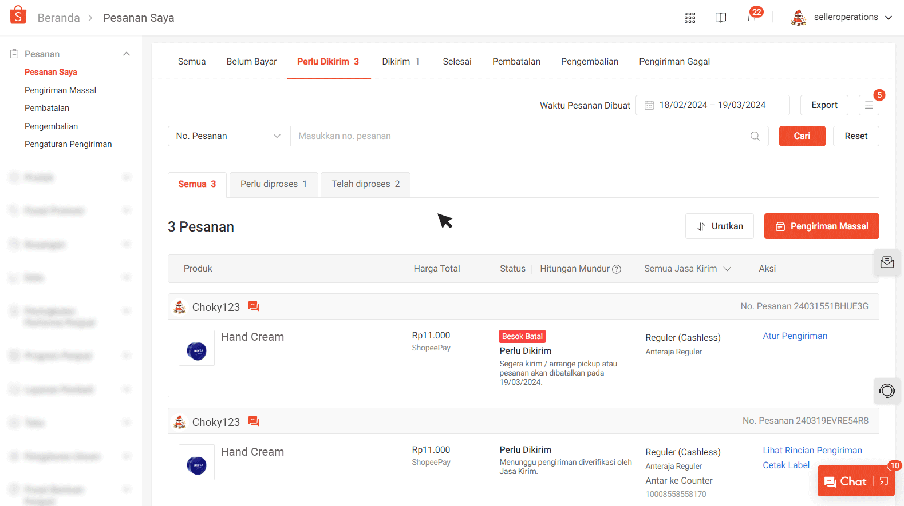Expand the chat window pop-out icon
The image size is (904, 506).
tap(884, 481)
